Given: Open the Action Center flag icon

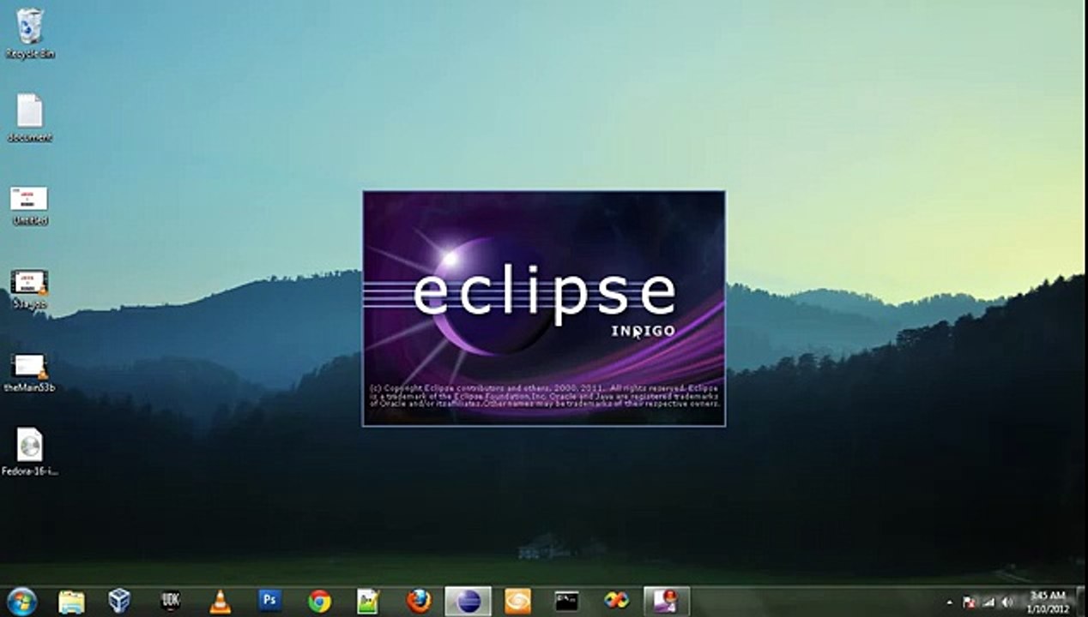Looking at the screenshot, I should pyautogui.click(x=969, y=602).
